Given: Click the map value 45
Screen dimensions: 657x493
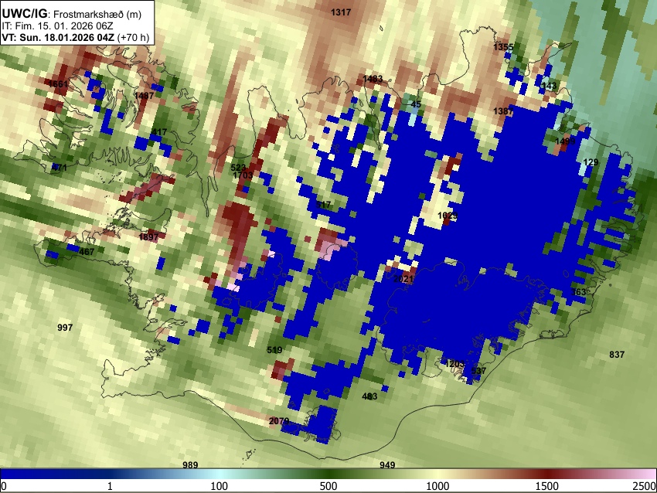Looking at the screenshot, I should coord(416,104).
